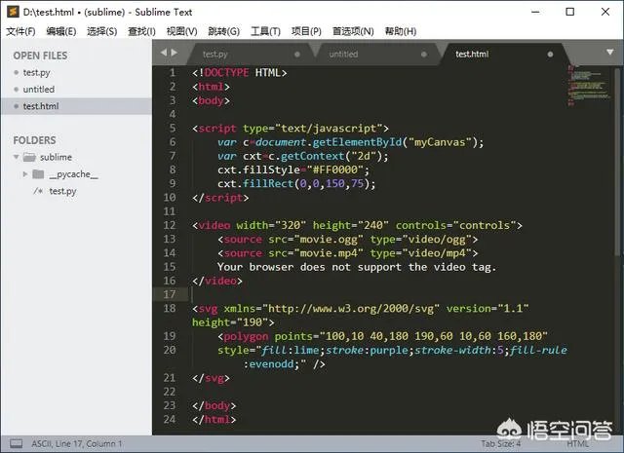Close the untitled tab via its dot
The image size is (624, 453).
tap(424, 55)
